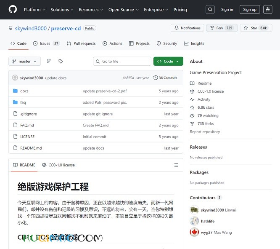Open the LICENSE file
This screenshot has width=280, height=249.
point(27,137)
